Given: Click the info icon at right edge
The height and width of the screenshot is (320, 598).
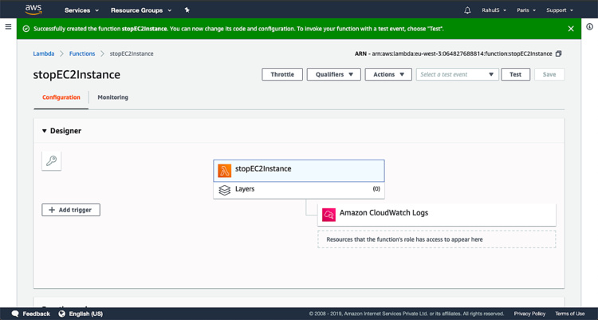Looking at the screenshot, I should point(589,27).
